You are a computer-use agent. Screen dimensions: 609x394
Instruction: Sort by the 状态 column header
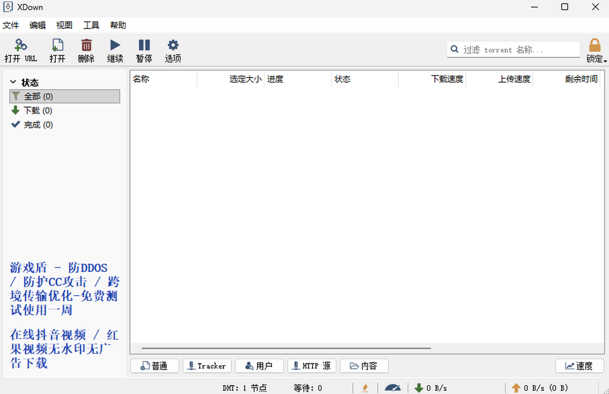coord(365,79)
